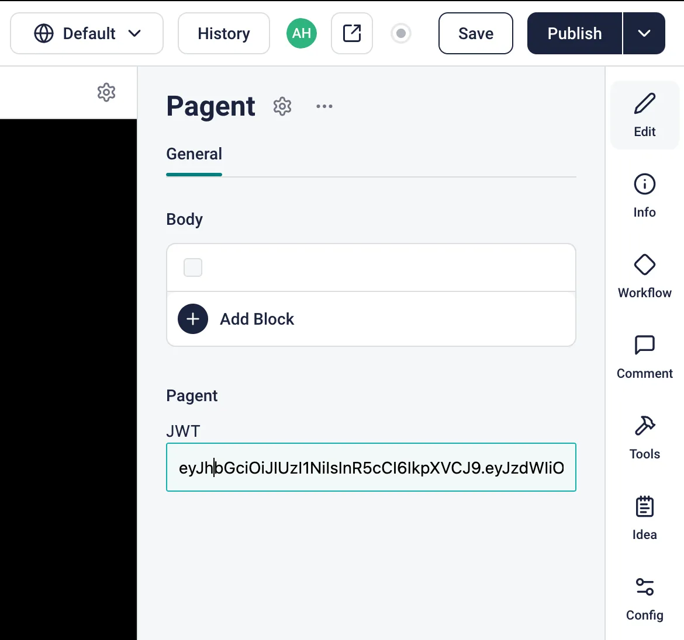Click into the JWT input field
This screenshot has height=640, width=684.
371,467
